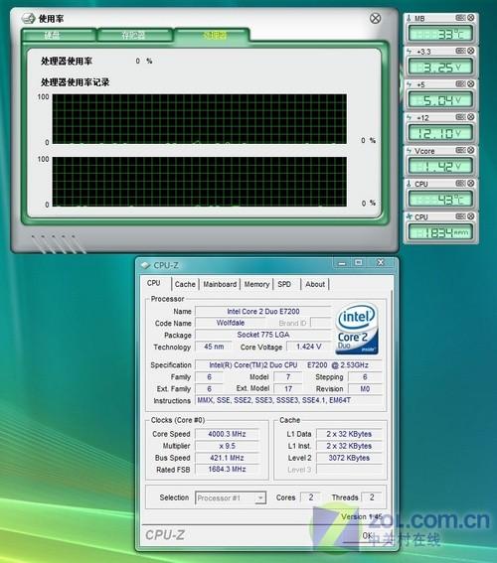Click the lightning icon beside +3.3 label
The width and height of the screenshot is (497, 563).
point(409,52)
